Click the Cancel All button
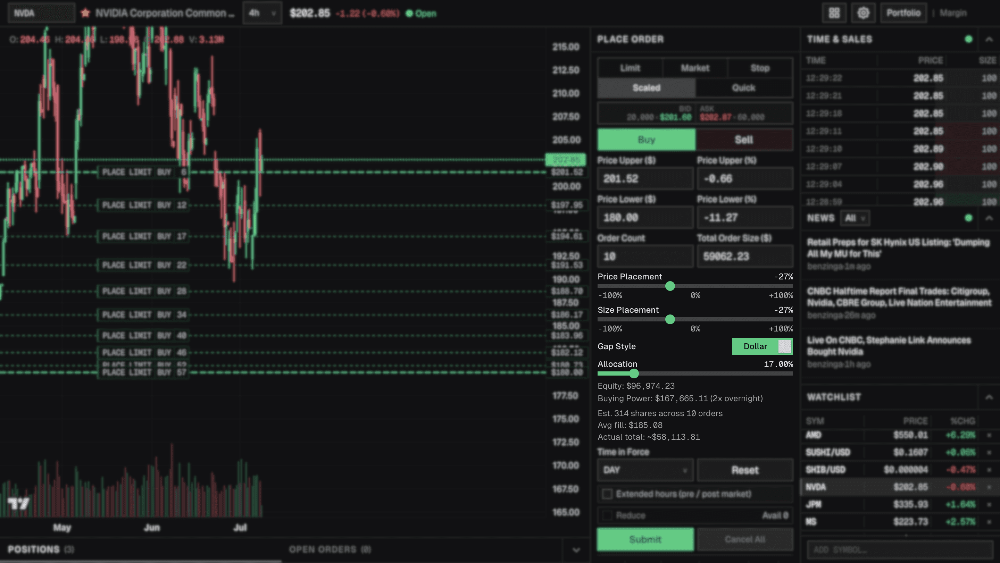The image size is (1000, 563). pos(745,539)
